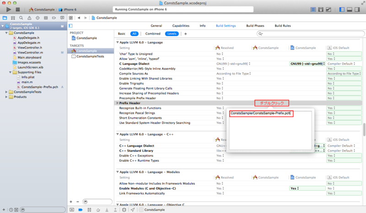Select the All settings filter
The height and width of the screenshot is (213, 366).
point(135,34)
